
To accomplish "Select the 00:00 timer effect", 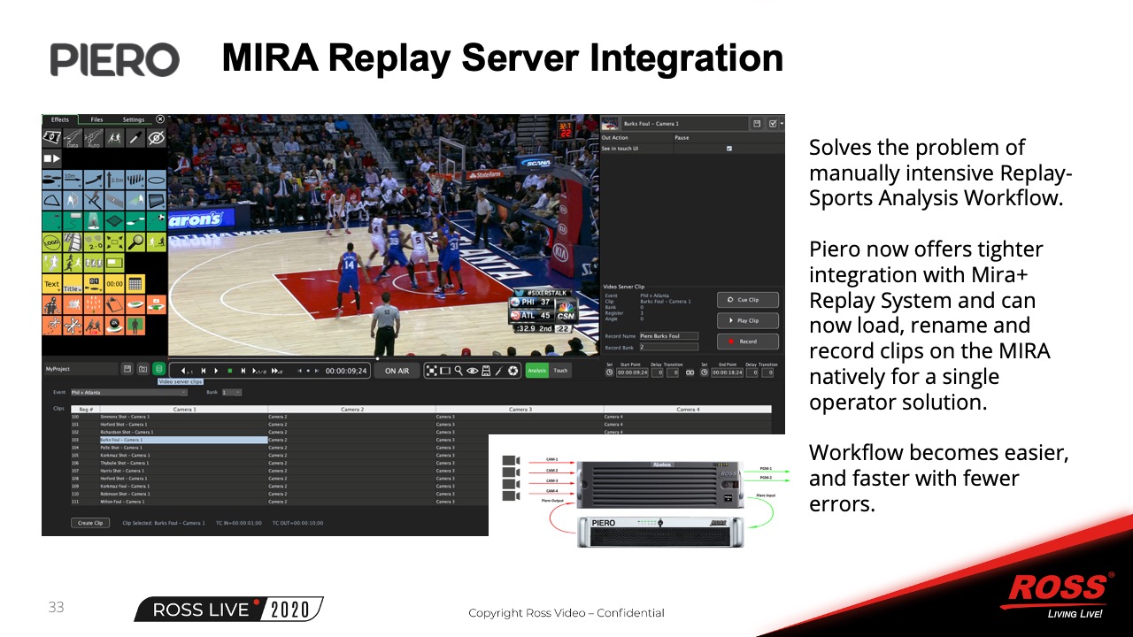I will [114, 284].
